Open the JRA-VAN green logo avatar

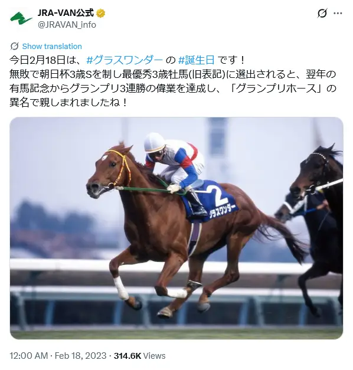(x=21, y=19)
